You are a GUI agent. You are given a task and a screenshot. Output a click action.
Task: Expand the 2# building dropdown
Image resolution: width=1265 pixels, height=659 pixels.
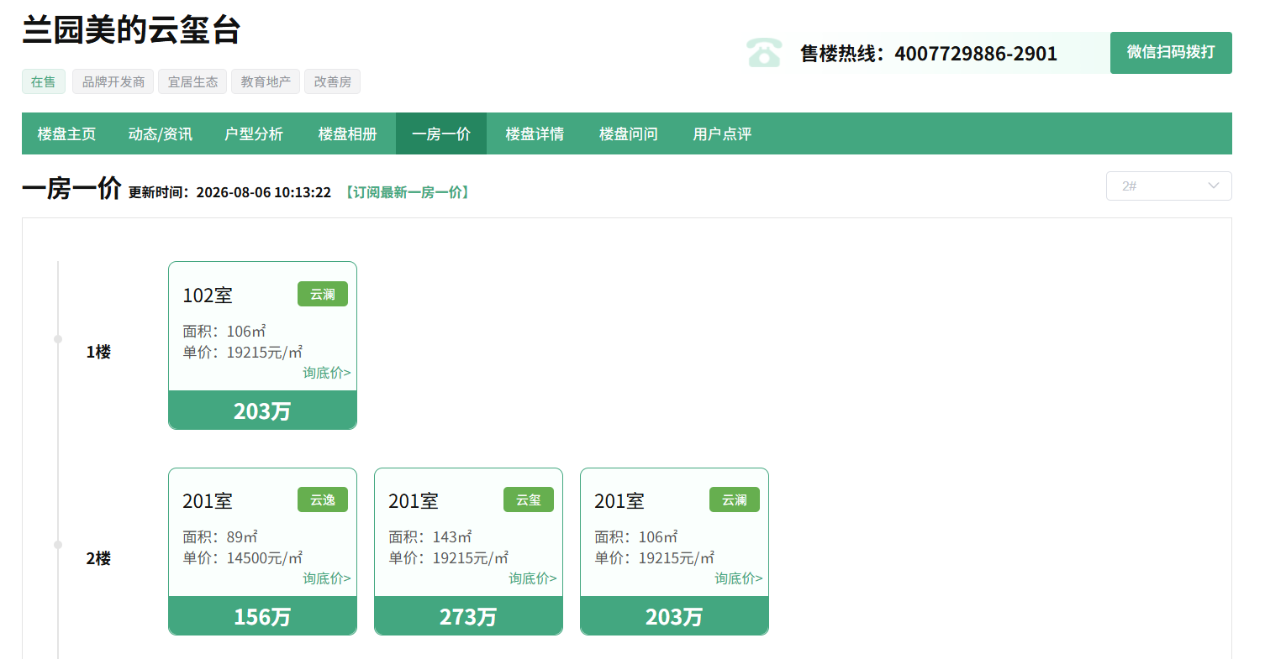pyautogui.click(x=1169, y=186)
